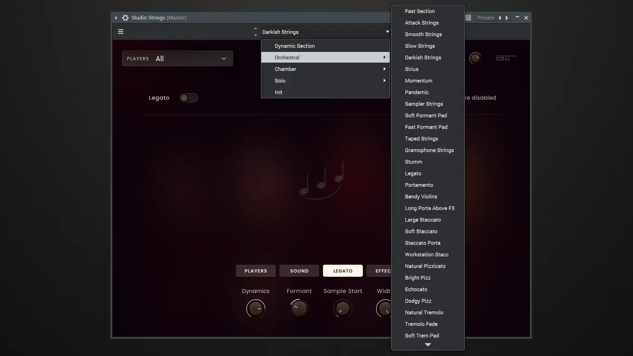Screen dimensions: 633x356
Task: Click the Formant knob
Action: pos(299,308)
